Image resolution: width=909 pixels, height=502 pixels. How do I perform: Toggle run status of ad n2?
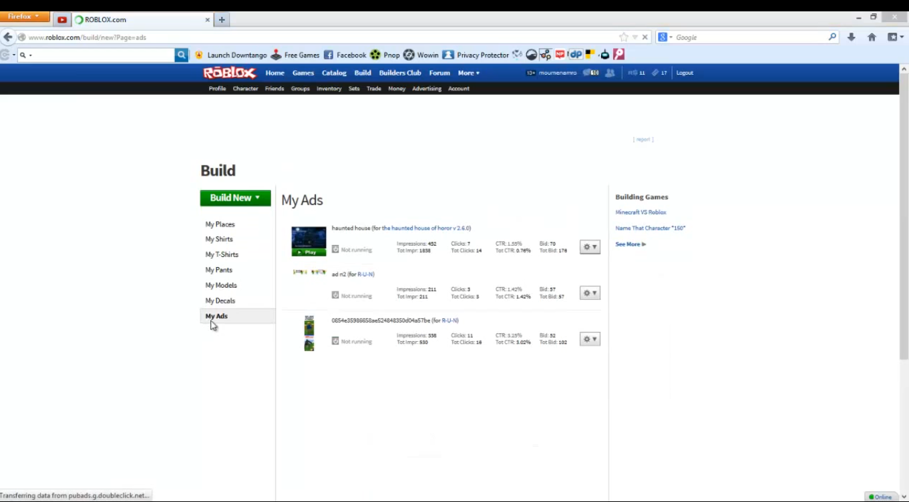click(335, 295)
